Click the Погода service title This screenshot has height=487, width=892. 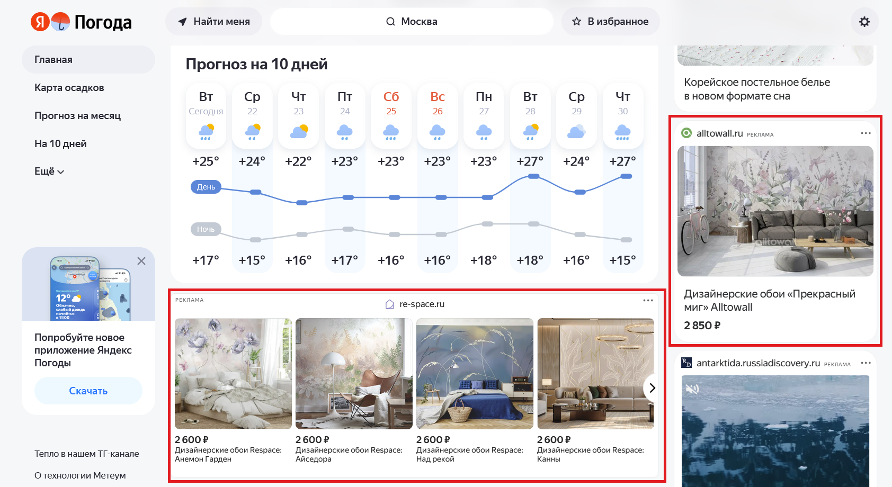pos(103,22)
